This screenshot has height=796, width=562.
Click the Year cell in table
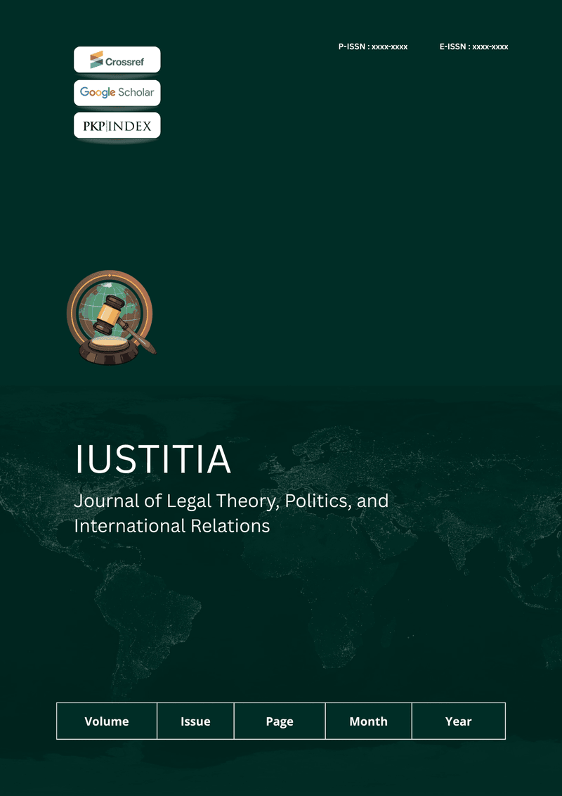458,721
